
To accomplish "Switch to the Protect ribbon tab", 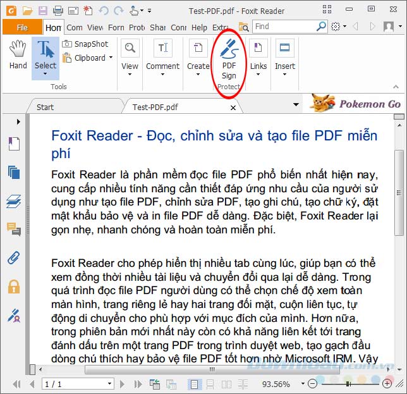I will [x=137, y=27].
